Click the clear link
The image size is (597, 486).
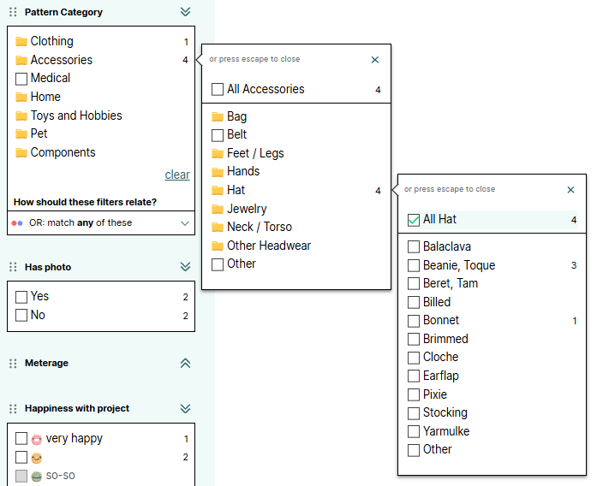pos(177,175)
